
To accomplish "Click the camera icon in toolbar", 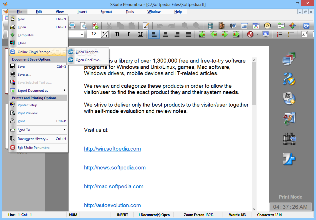I will pyautogui.click(x=233, y=26).
